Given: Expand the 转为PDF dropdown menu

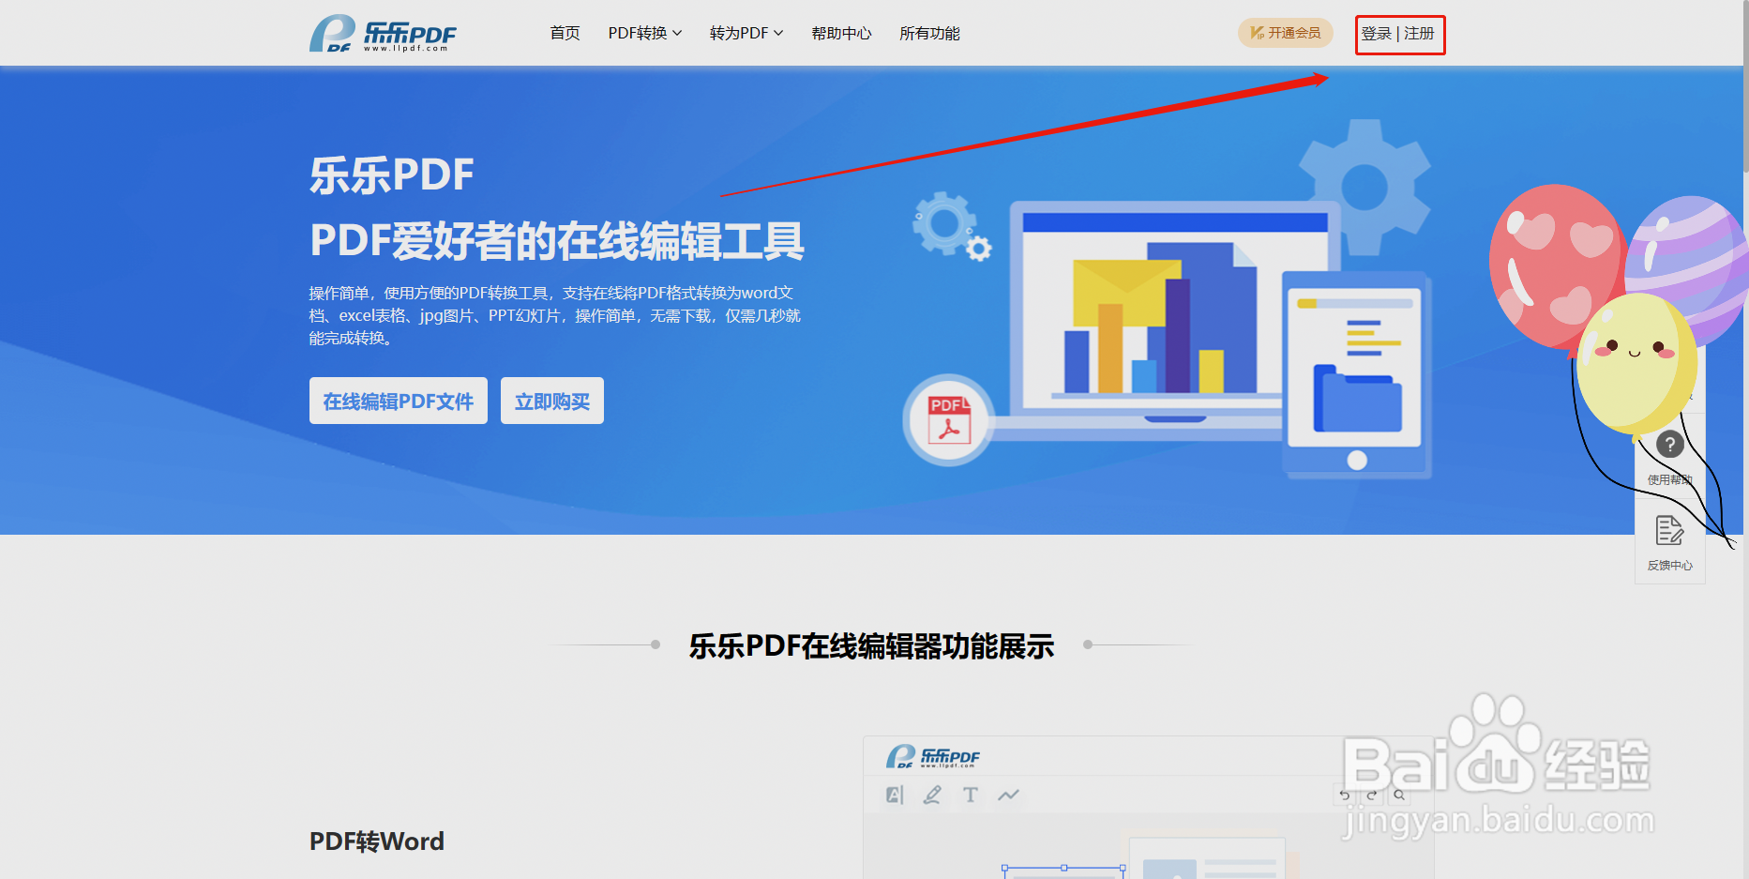Looking at the screenshot, I should [746, 34].
